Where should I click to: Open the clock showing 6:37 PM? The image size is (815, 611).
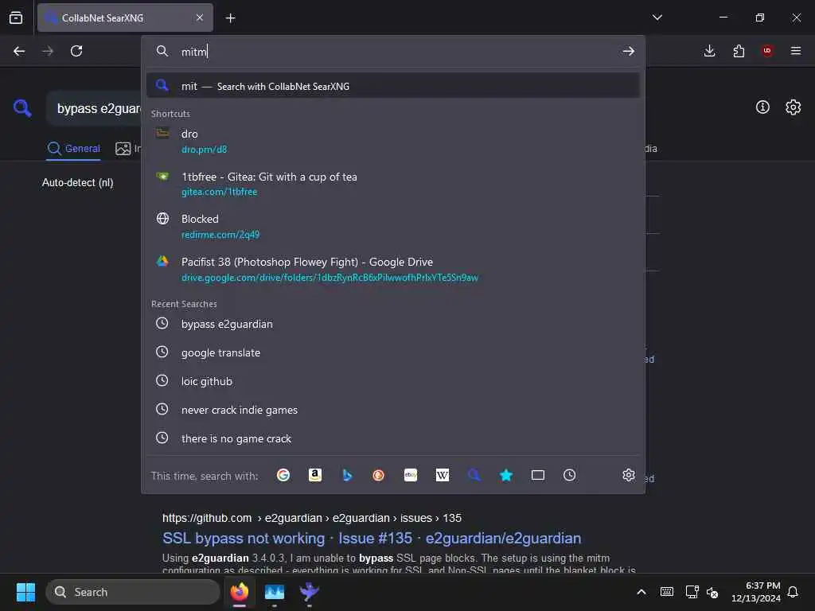756,592
